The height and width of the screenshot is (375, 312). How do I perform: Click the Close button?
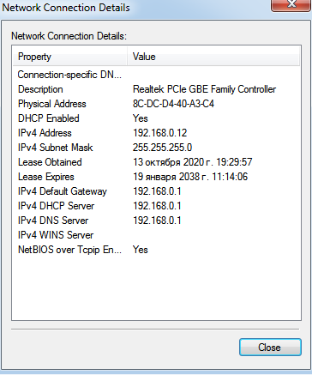pos(270,348)
